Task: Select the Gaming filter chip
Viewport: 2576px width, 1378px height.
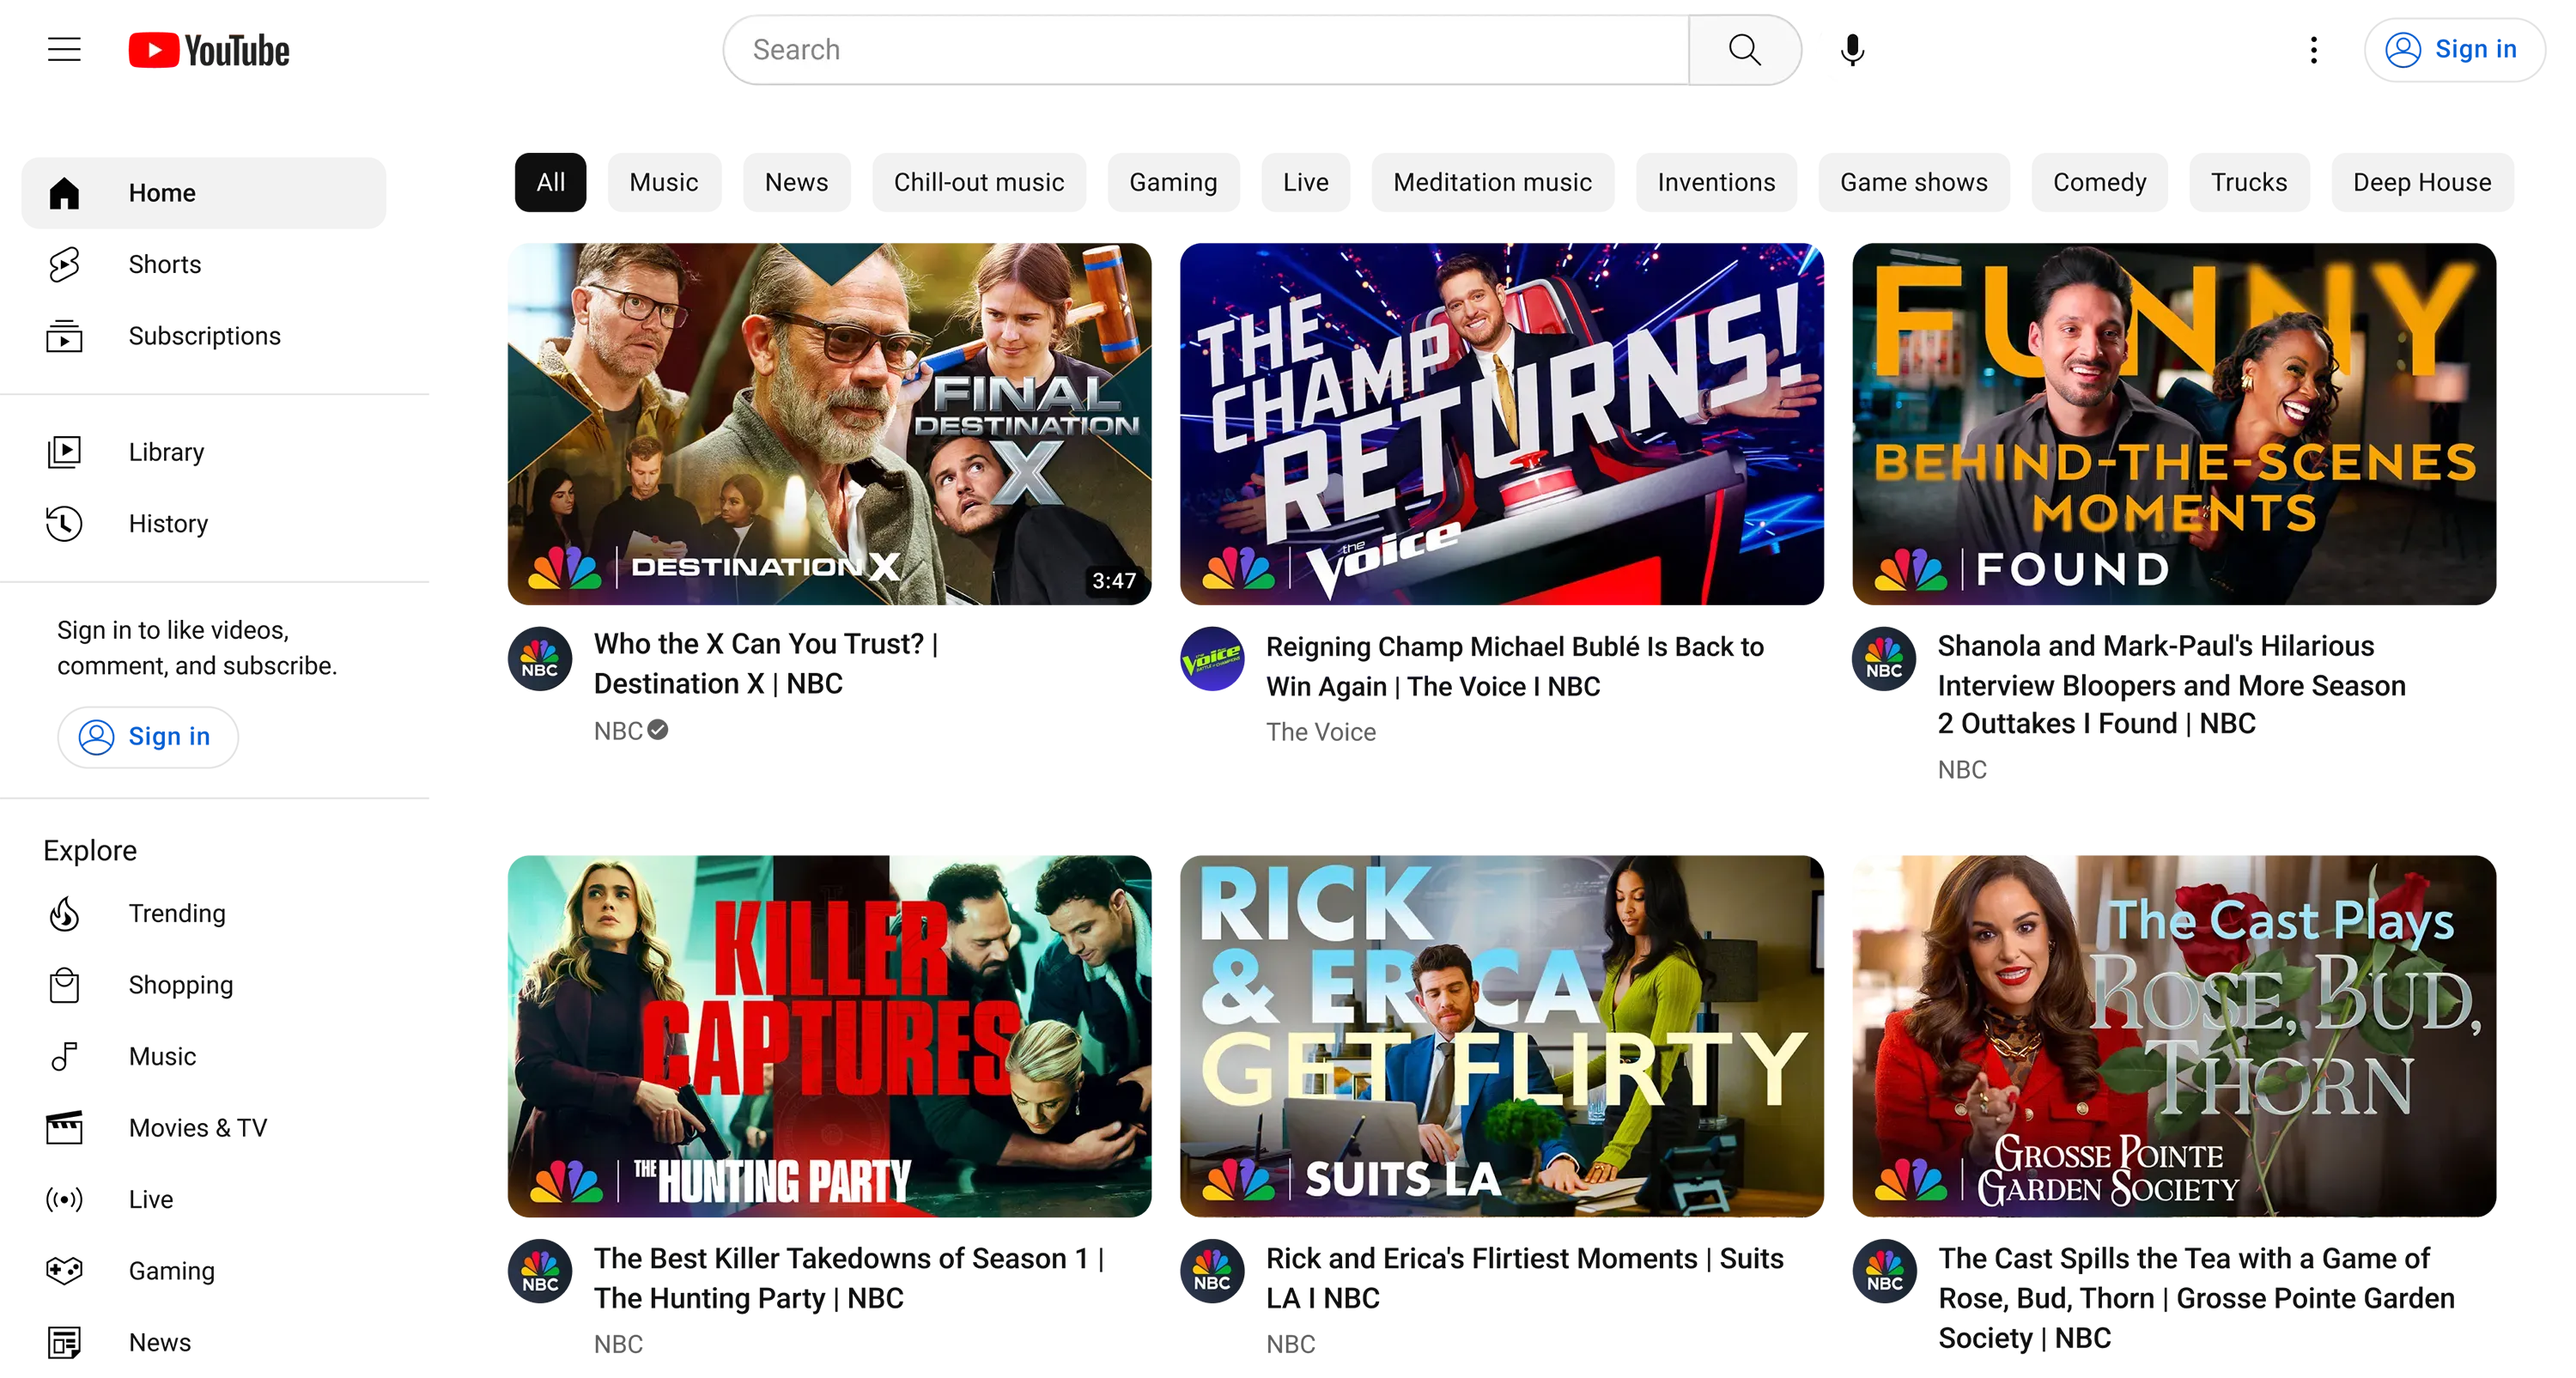Action: pyautogui.click(x=1173, y=182)
